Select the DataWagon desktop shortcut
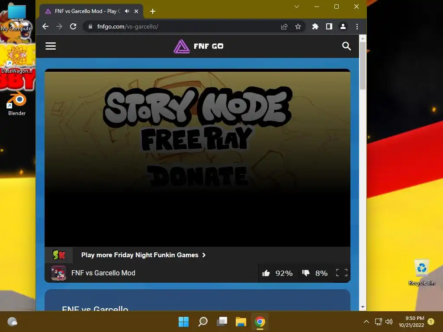The height and width of the screenshot is (332, 443). (17, 59)
